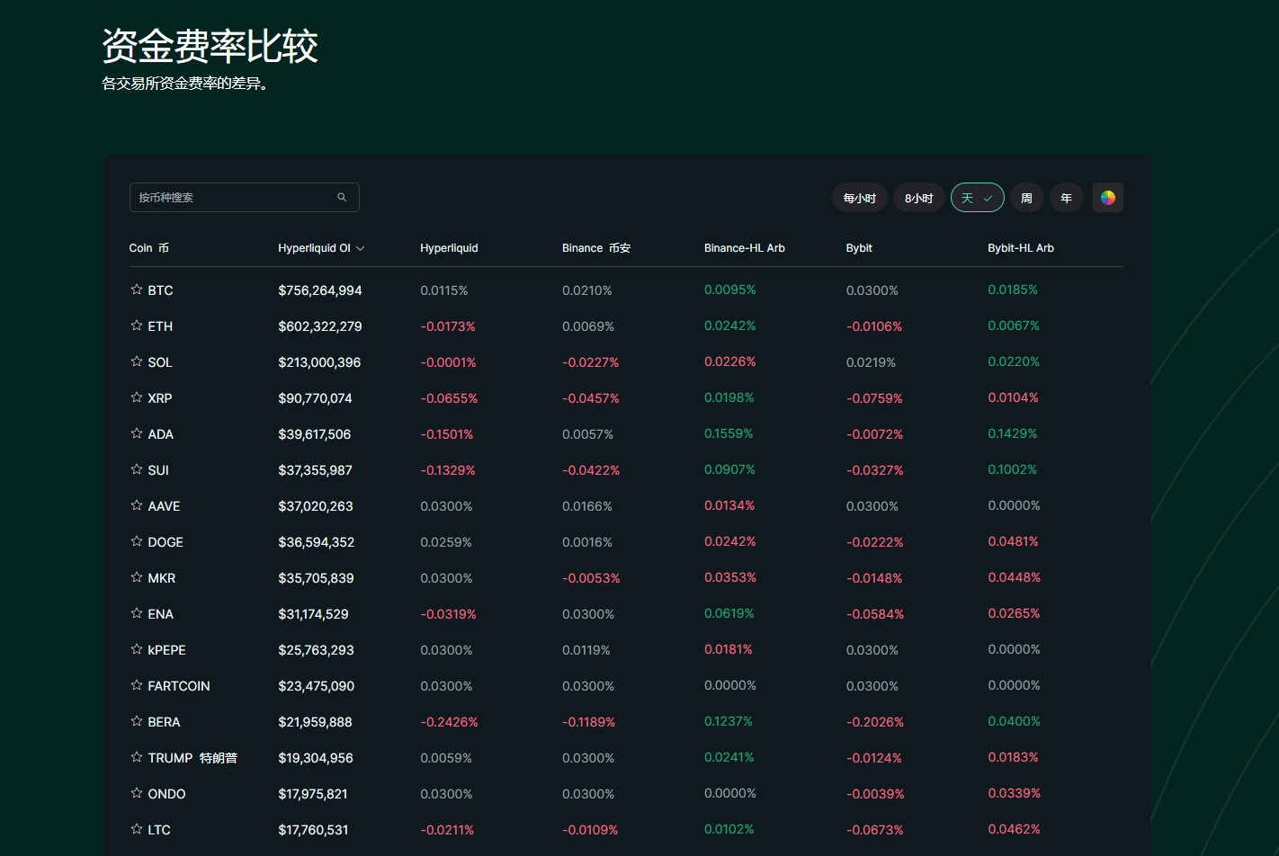The image size is (1279, 856).
Task: Sort by Hyperliquid OI column chevron
Action: point(361,248)
